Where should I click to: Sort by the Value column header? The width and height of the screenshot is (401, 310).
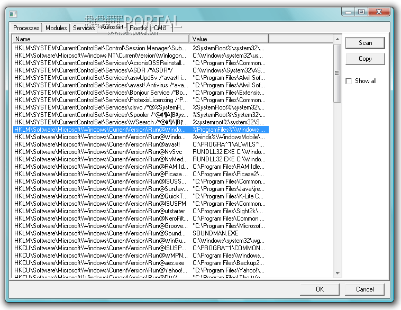(229, 39)
